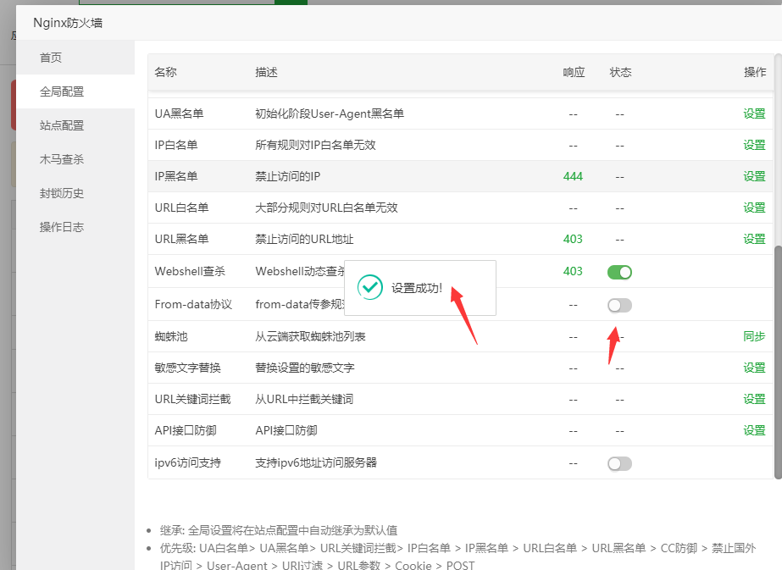Click the API接口防御 name cell
This screenshot has width=782, height=570.
coord(186,431)
